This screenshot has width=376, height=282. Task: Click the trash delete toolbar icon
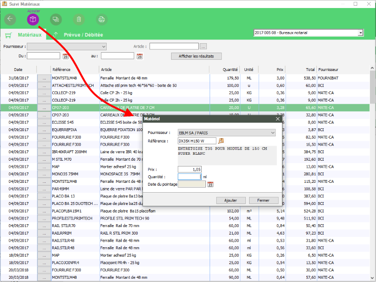pyautogui.click(x=79, y=19)
